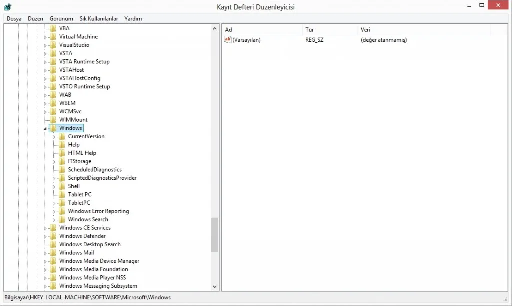Expand the Windows CE Services key
This screenshot has width=512, height=306.
tap(45, 228)
